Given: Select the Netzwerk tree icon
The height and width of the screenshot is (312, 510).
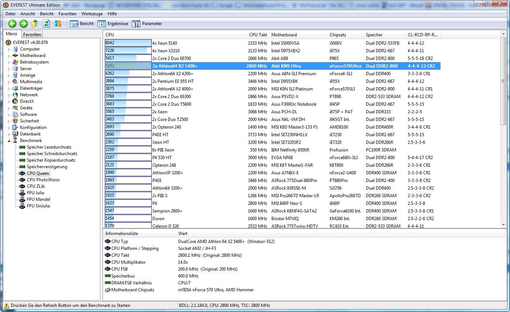Looking at the screenshot, I should point(15,95).
